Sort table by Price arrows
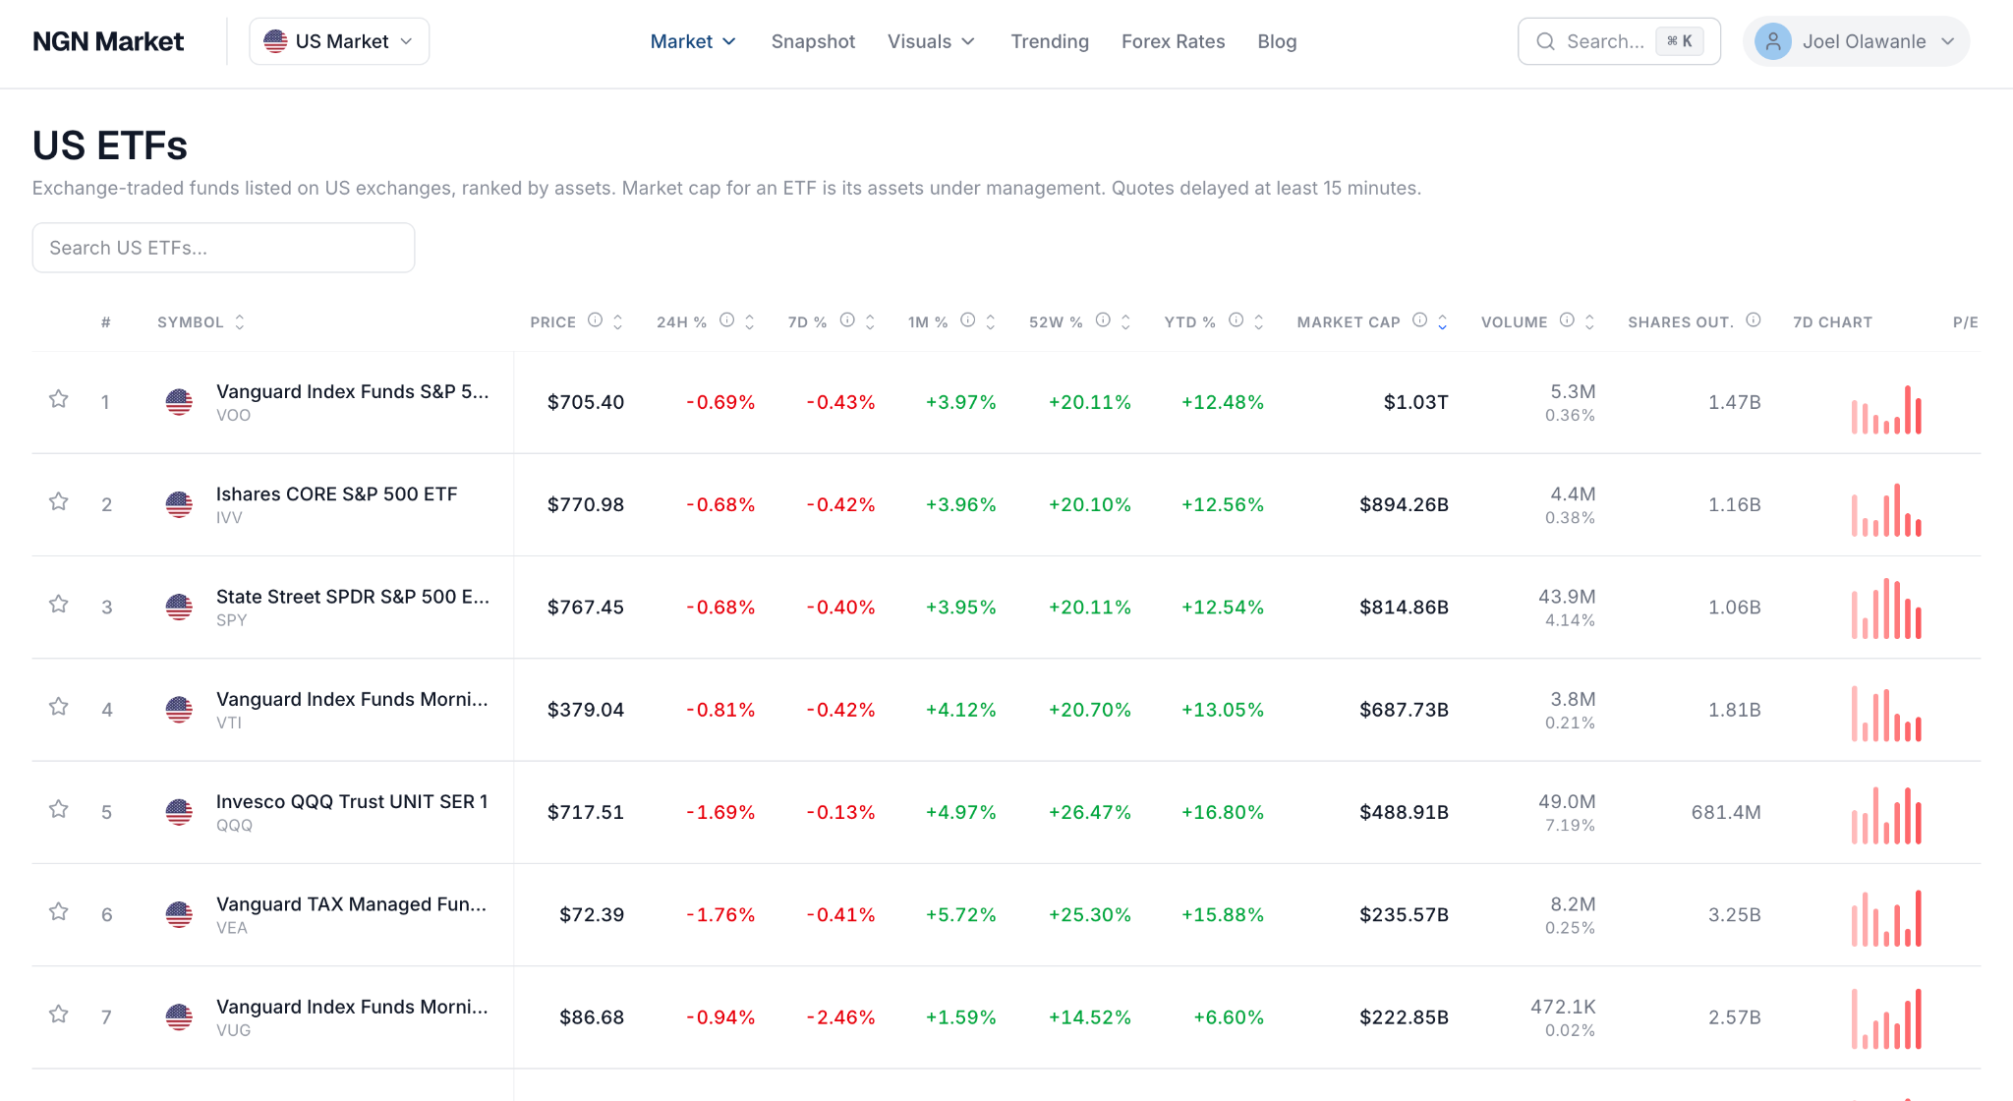 pyautogui.click(x=618, y=321)
